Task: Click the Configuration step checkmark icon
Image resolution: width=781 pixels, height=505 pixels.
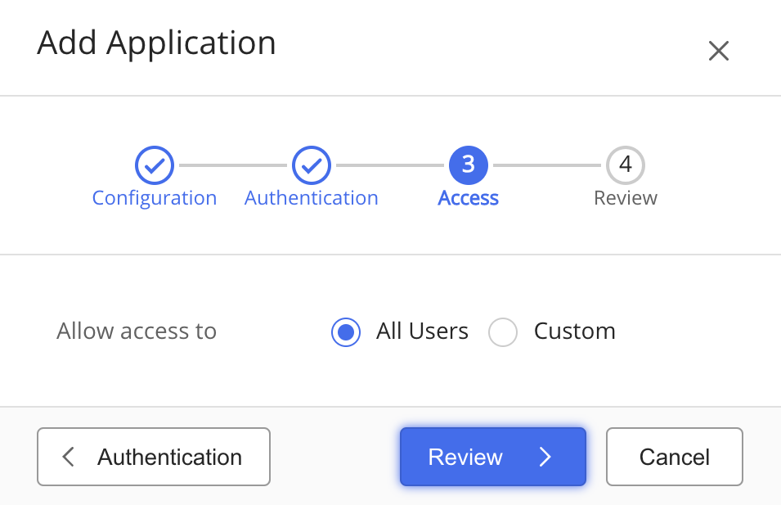Action: point(155,165)
